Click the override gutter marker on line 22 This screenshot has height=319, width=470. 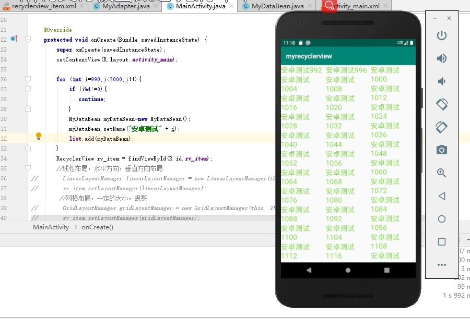[14, 39]
